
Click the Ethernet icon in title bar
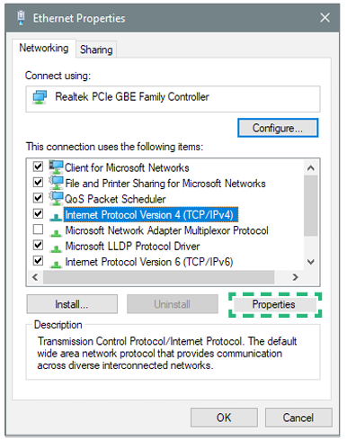click(x=21, y=18)
